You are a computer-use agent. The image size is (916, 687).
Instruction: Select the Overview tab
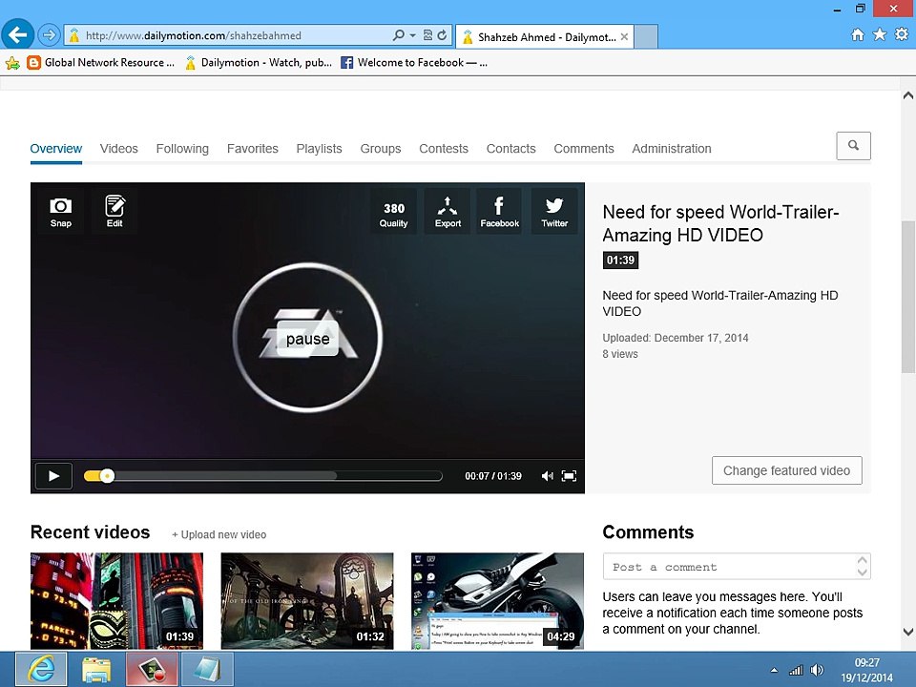(x=56, y=149)
